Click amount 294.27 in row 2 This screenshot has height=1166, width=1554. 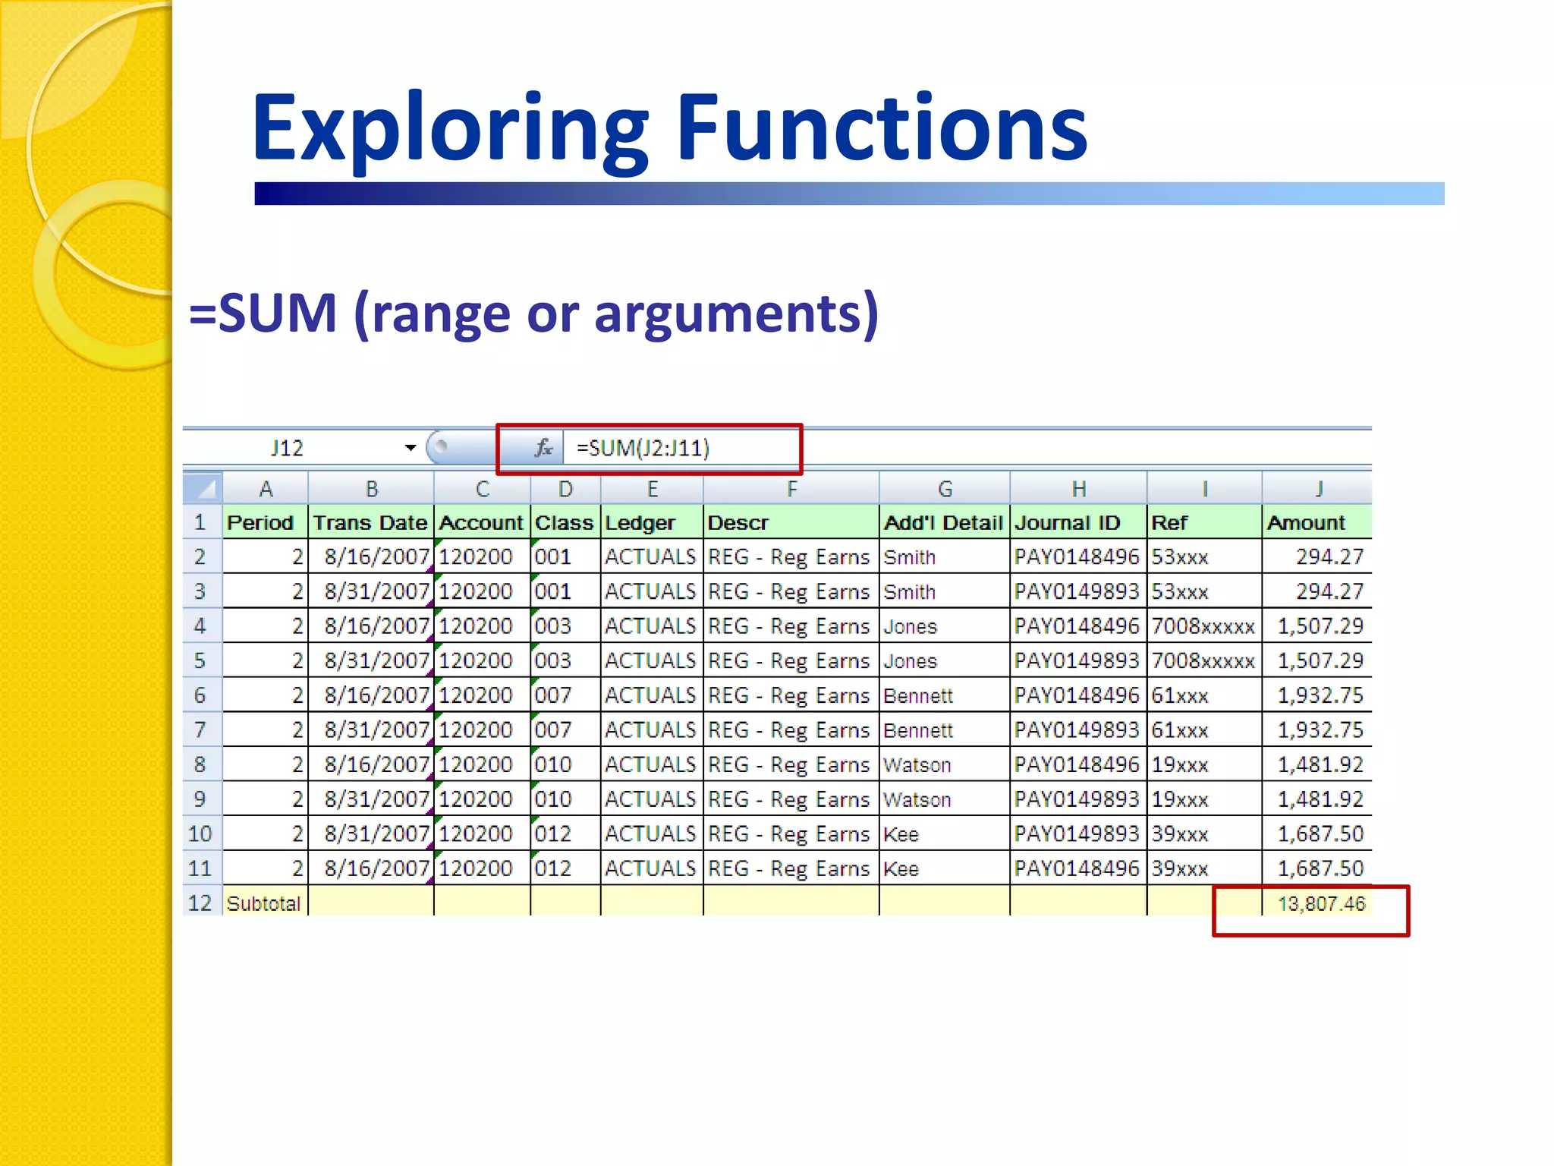tap(1317, 556)
